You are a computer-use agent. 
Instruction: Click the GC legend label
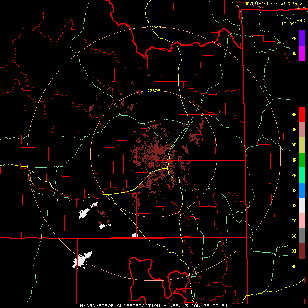(x=294, y=236)
